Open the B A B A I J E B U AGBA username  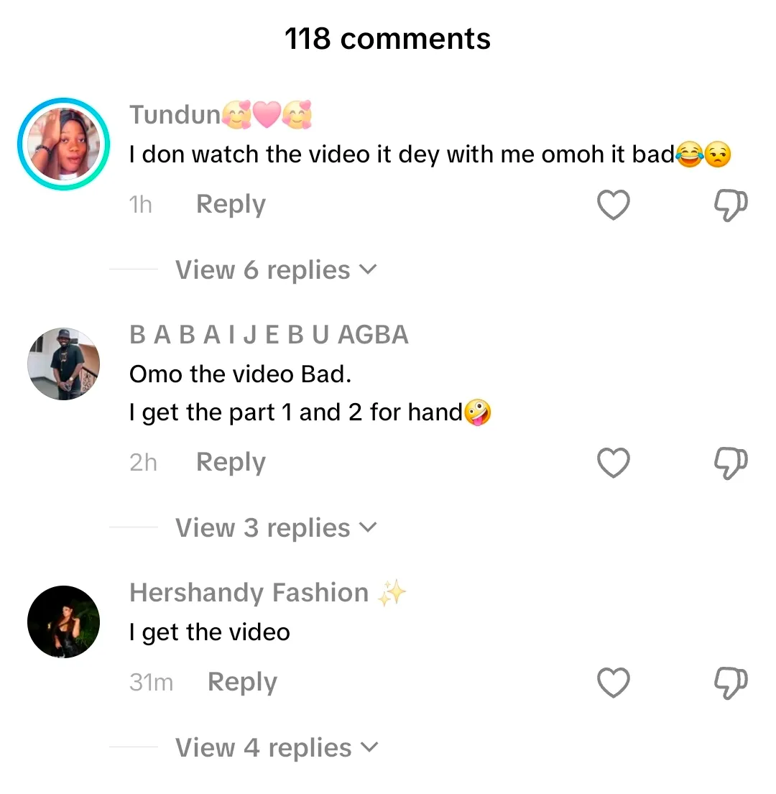coord(269,335)
